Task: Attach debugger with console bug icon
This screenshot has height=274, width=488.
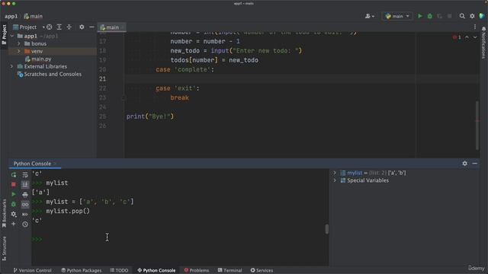Action: (x=14, y=204)
